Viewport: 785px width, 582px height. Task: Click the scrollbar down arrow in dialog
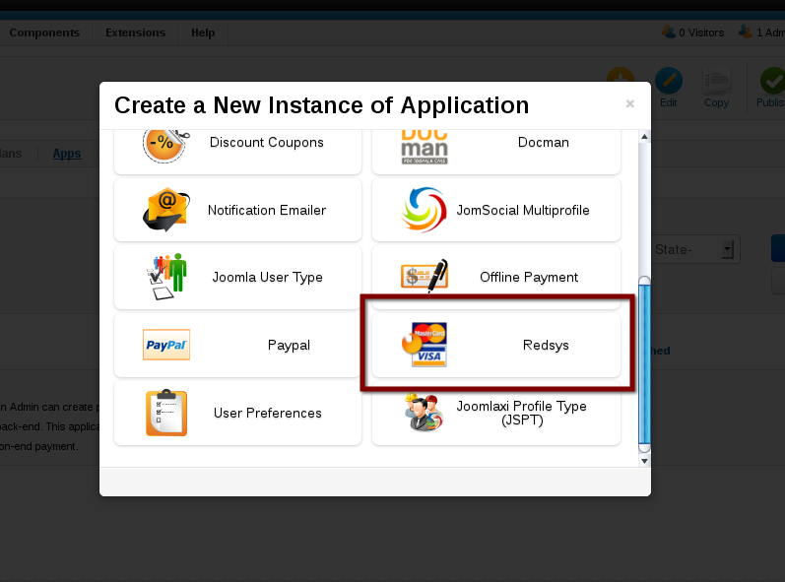644,461
